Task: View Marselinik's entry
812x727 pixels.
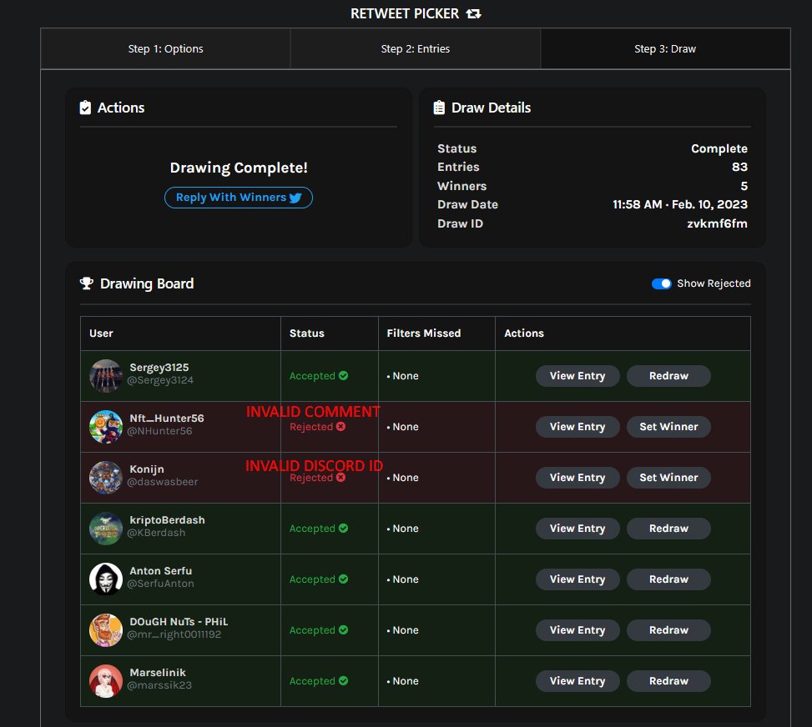Action: [x=577, y=680]
